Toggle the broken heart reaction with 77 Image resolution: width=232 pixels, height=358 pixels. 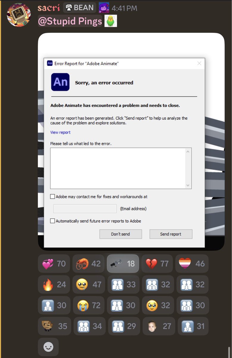click(x=157, y=264)
